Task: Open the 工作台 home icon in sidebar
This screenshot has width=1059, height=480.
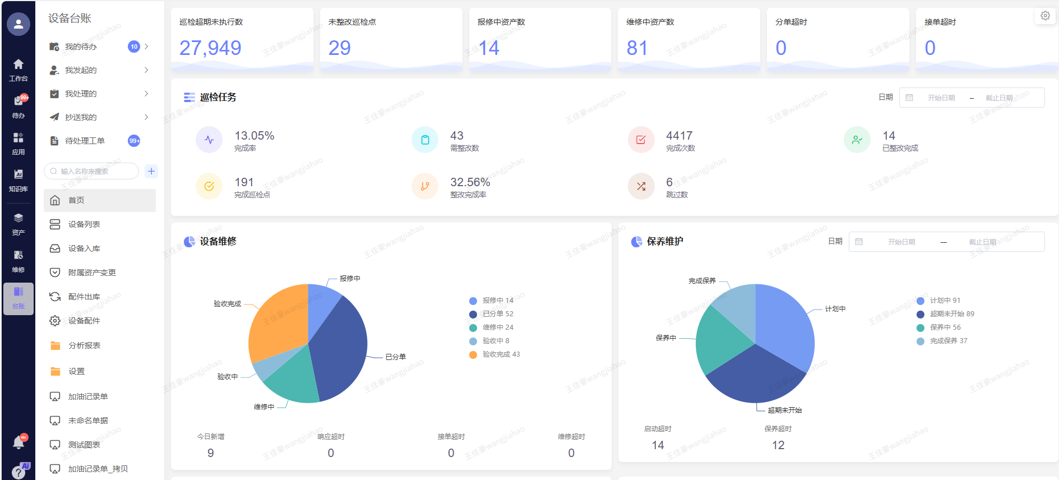Action: click(18, 70)
